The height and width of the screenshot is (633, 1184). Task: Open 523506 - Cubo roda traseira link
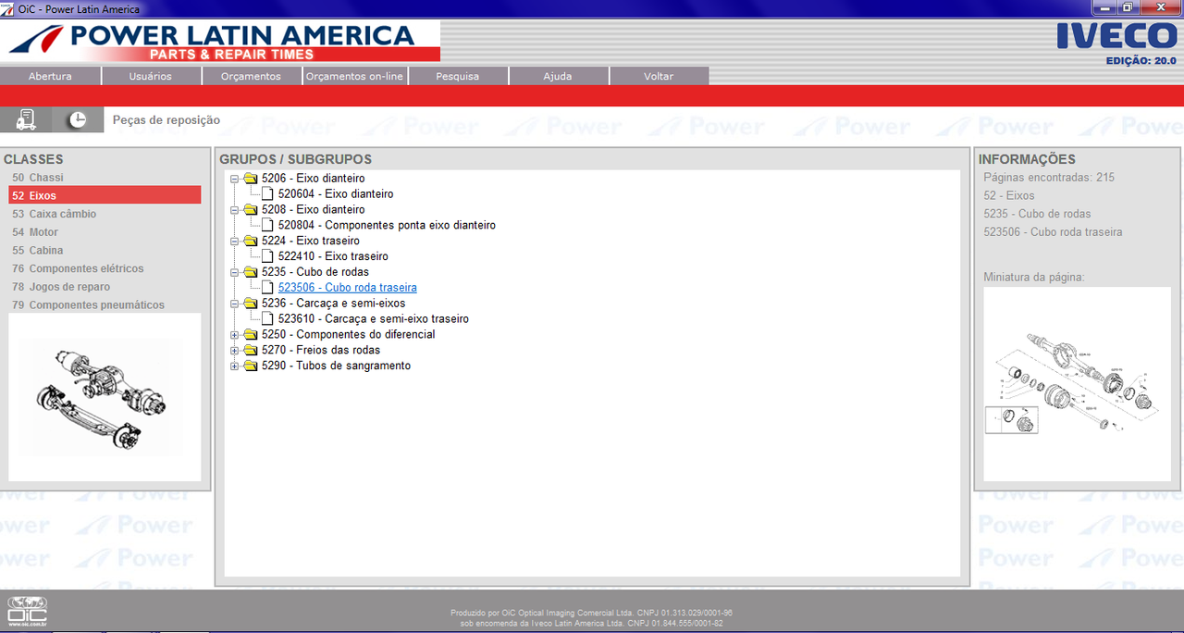tap(348, 288)
